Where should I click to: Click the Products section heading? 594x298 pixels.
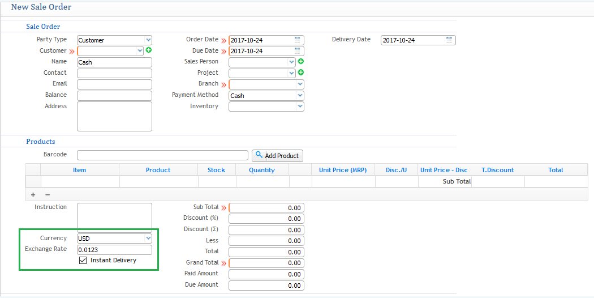click(x=41, y=142)
